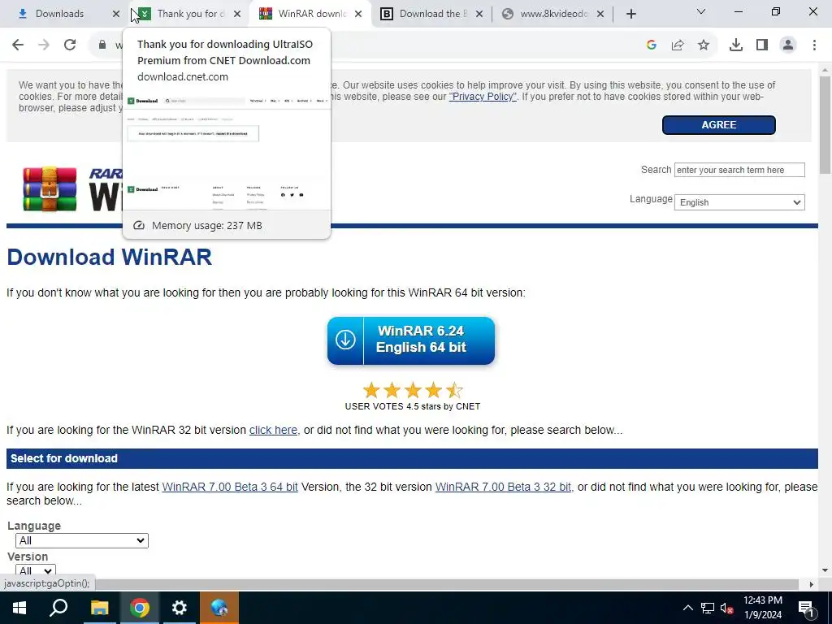Close the www.8kvideo tab
The image size is (832, 624).
click(600, 14)
